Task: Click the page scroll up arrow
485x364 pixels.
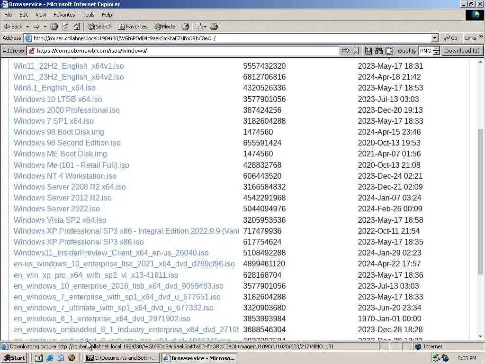Action: pos(480,62)
